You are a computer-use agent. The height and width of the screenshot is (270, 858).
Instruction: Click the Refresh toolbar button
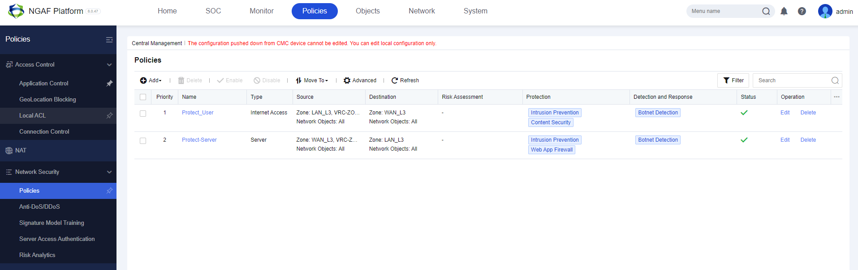405,80
